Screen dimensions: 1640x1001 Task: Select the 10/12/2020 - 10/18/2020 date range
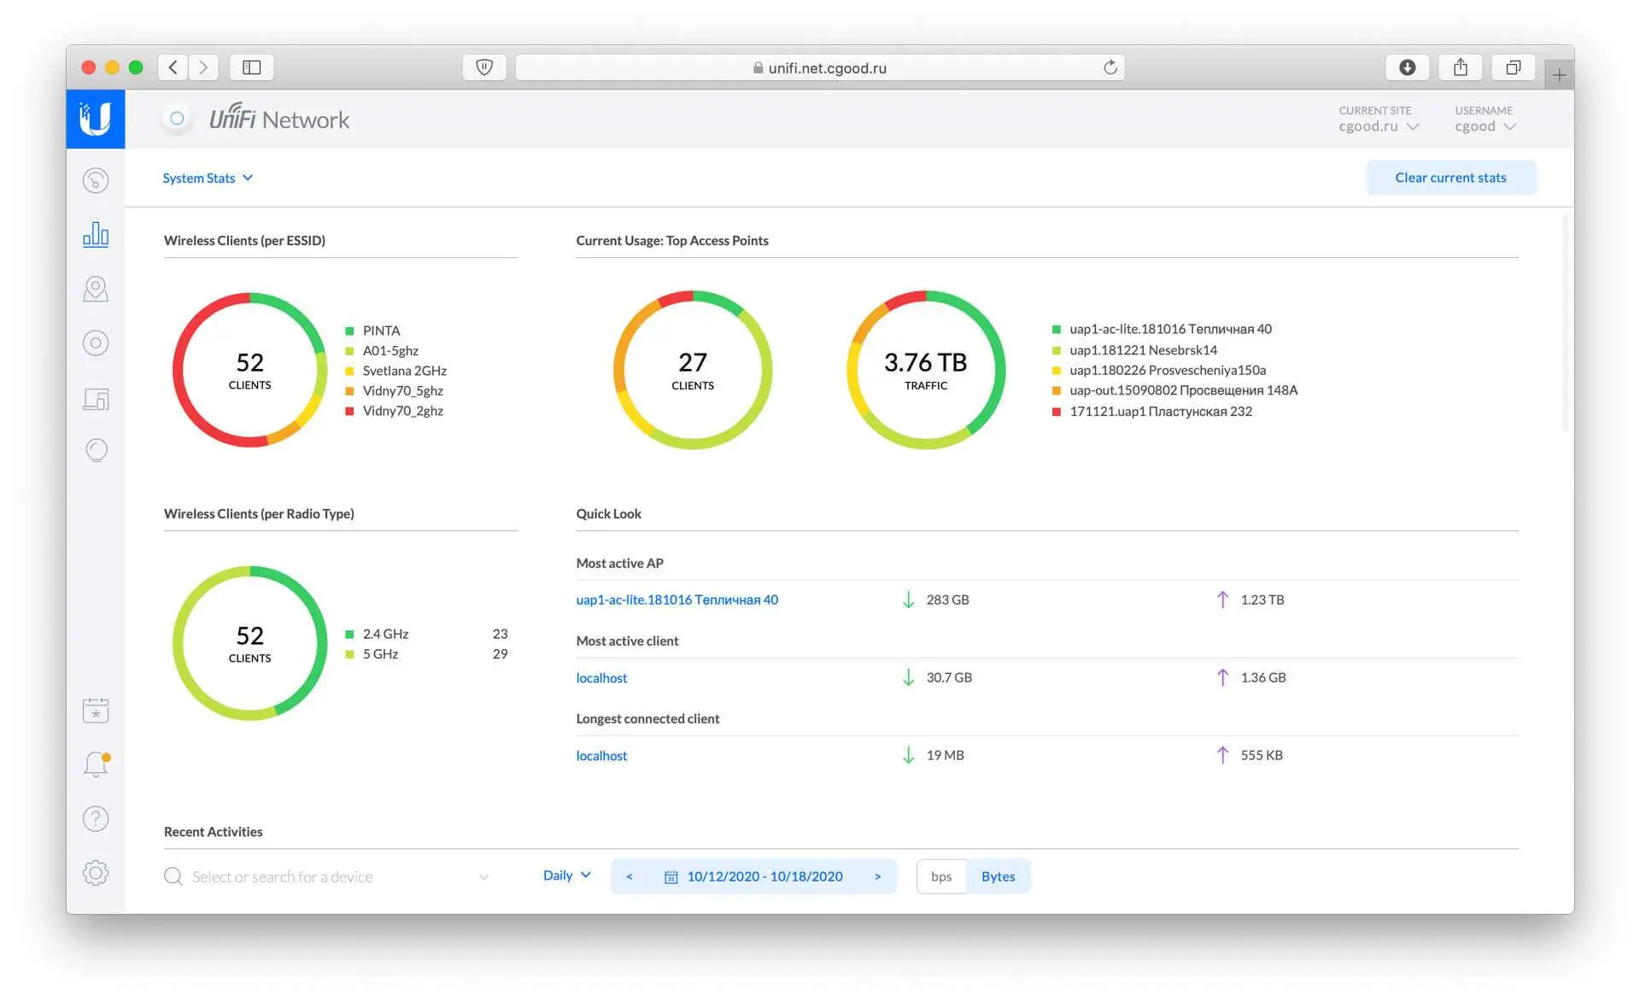pyautogui.click(x=753, y=875)
